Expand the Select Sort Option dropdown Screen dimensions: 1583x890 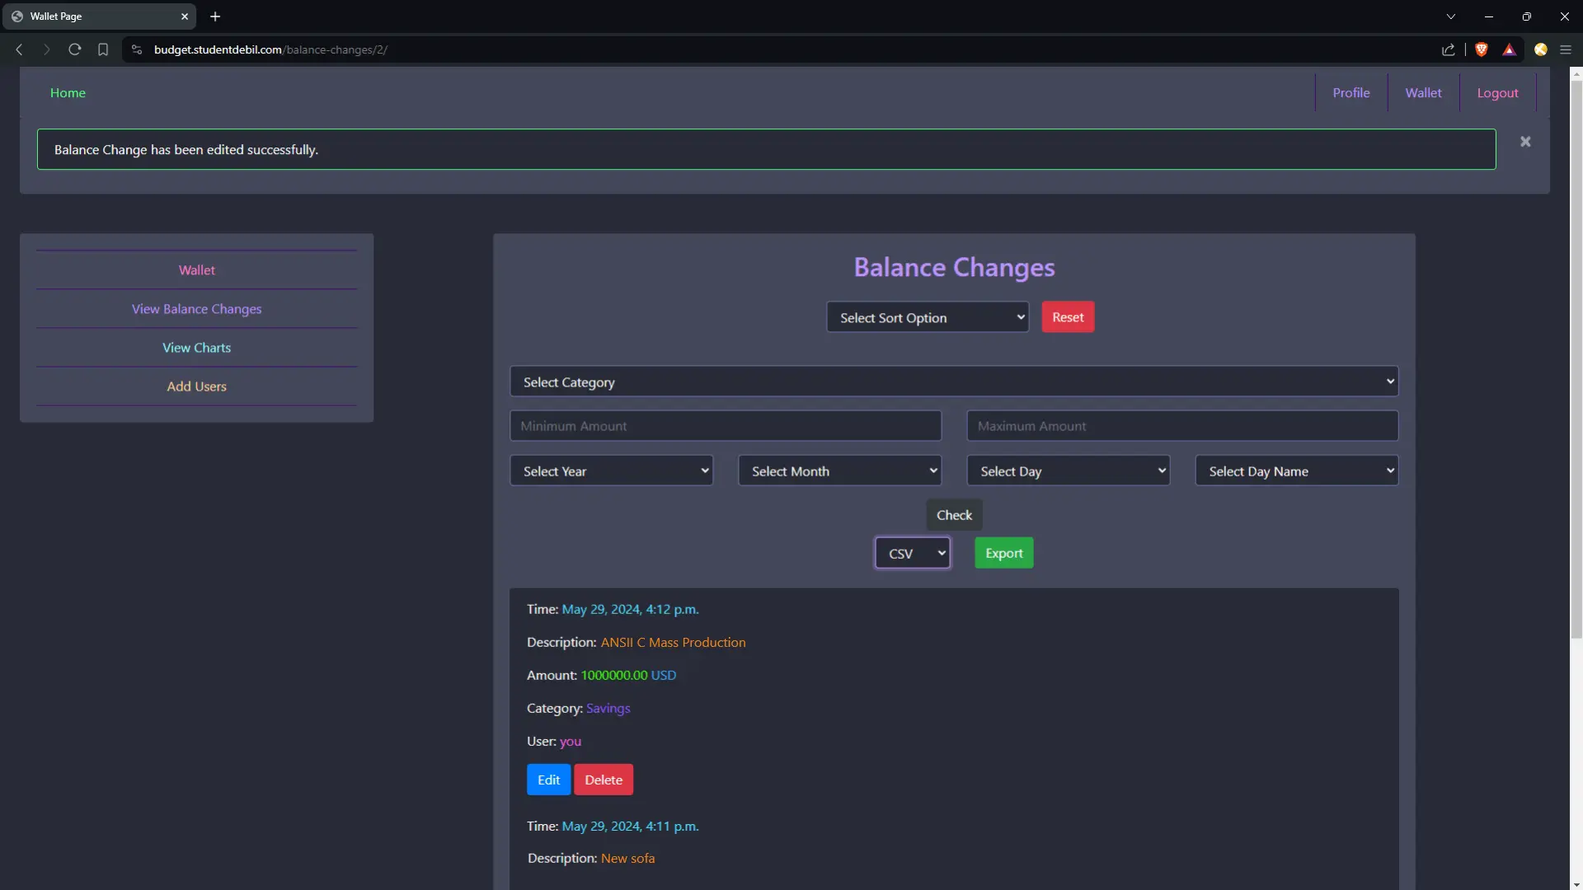[x=928, y=317]
